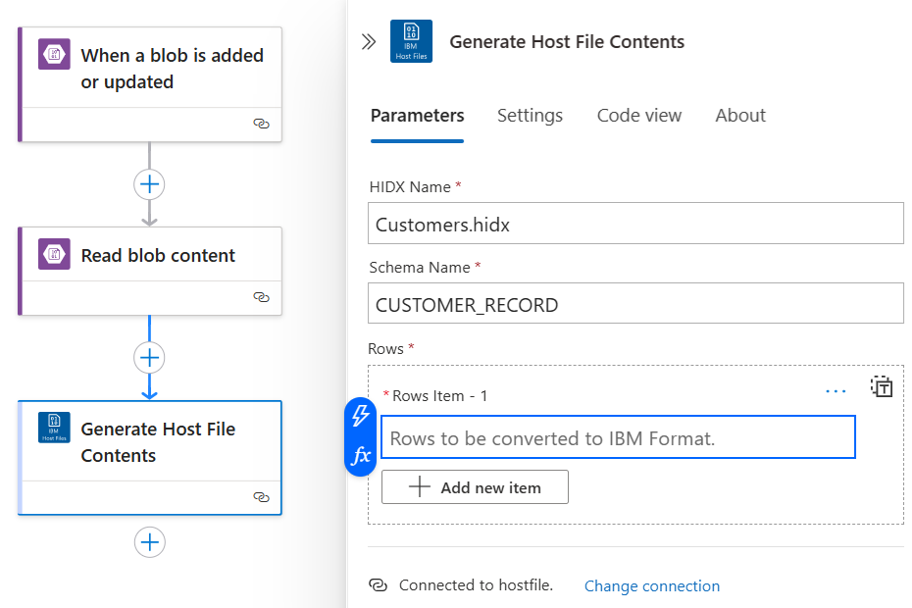Collapse the details panel with double chevron
This screenshot has height=608, width=912.
tap(369, 42)
